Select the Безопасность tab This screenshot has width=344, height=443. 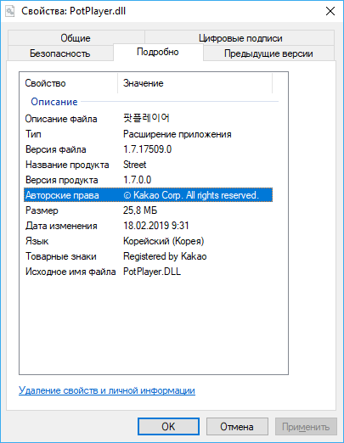[60, 53]
